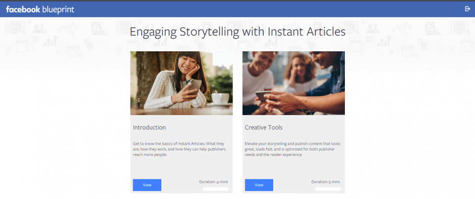Click the Facebook Blueprint logo
The width and height of the screenshot is (475, 199).
(x=40, y=9)
